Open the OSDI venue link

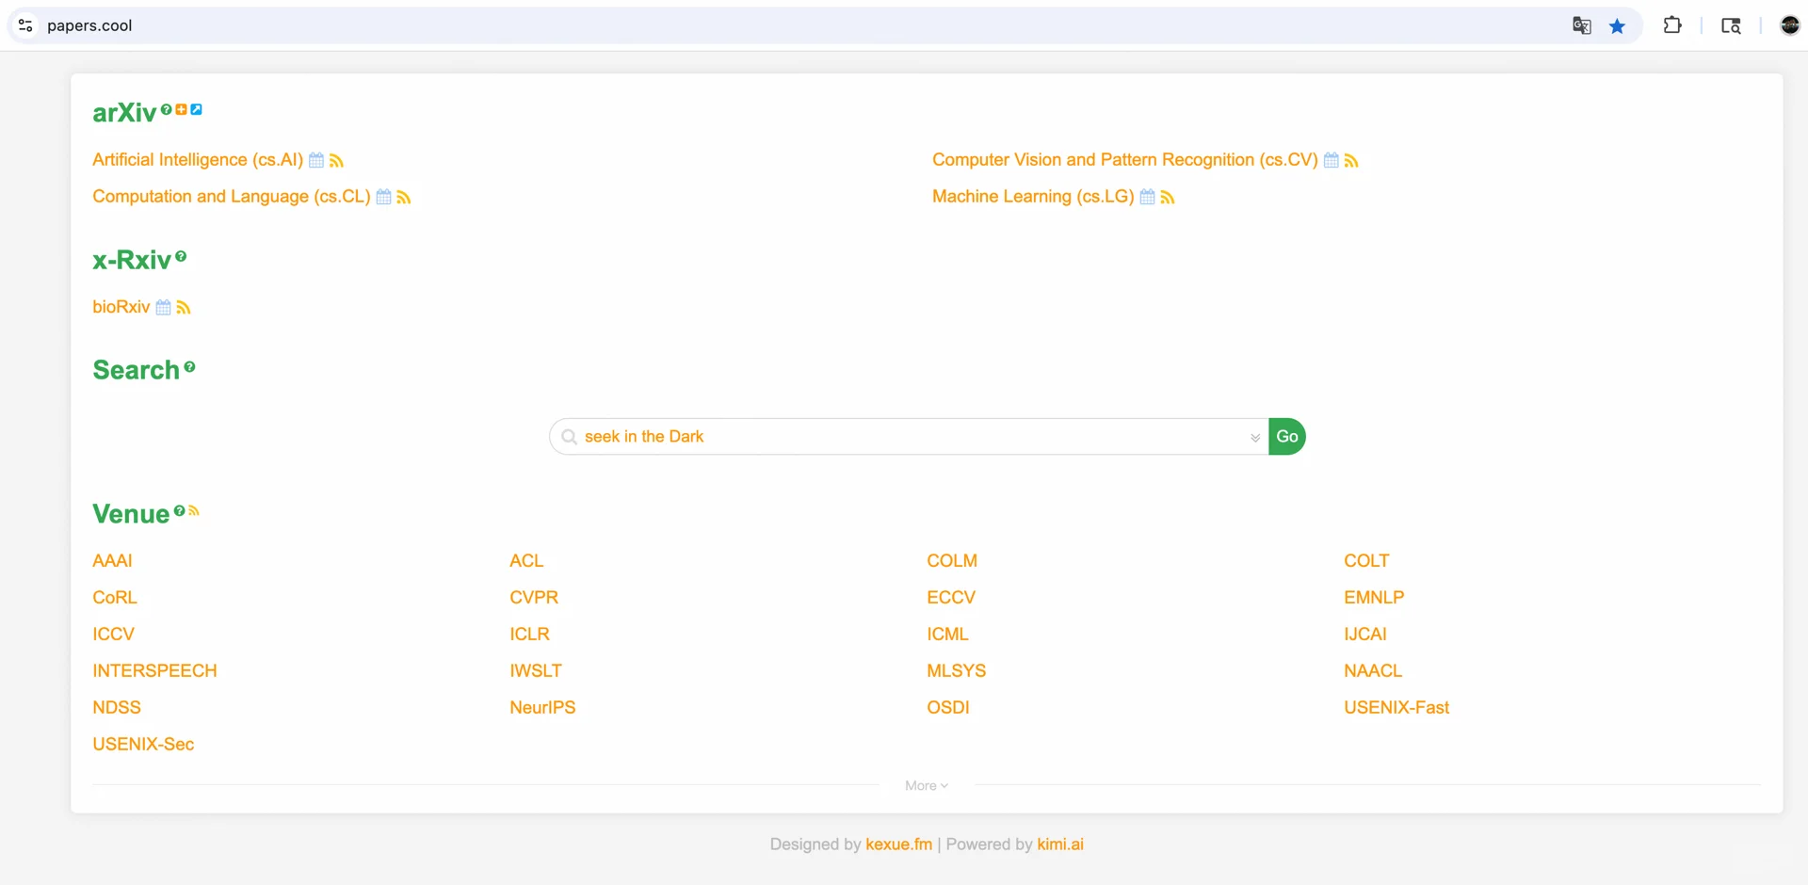948,708
